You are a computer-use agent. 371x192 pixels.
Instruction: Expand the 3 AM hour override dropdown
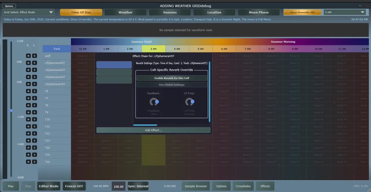pyautogui.click(x=345, y=12)
